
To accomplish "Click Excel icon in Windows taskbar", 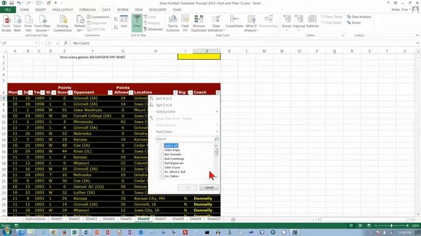I will pos(75,232).
